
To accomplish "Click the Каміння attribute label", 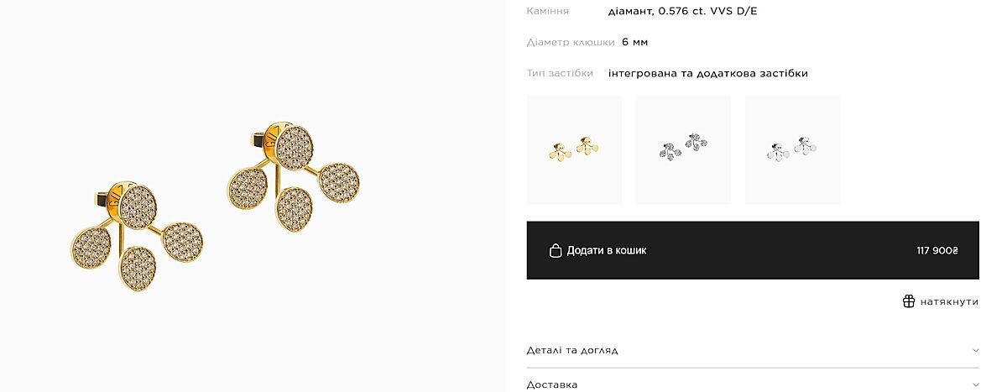I will coord(548,11).
